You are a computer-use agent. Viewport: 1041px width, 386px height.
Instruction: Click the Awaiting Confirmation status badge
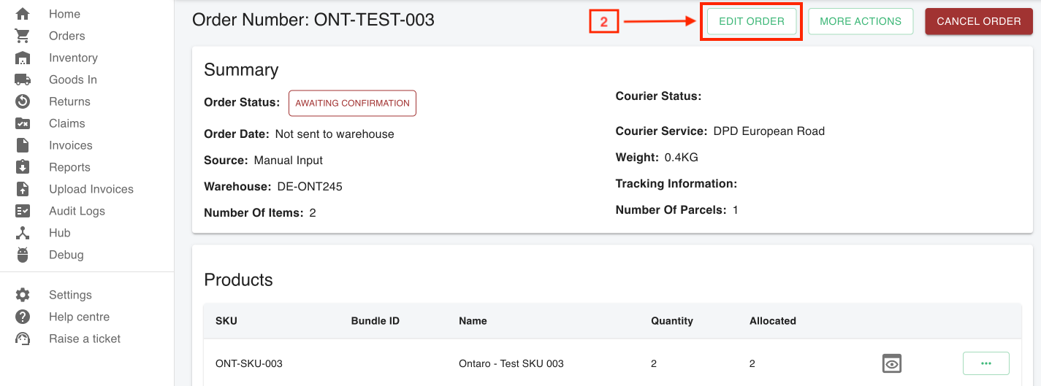click(x=352, y=103)
